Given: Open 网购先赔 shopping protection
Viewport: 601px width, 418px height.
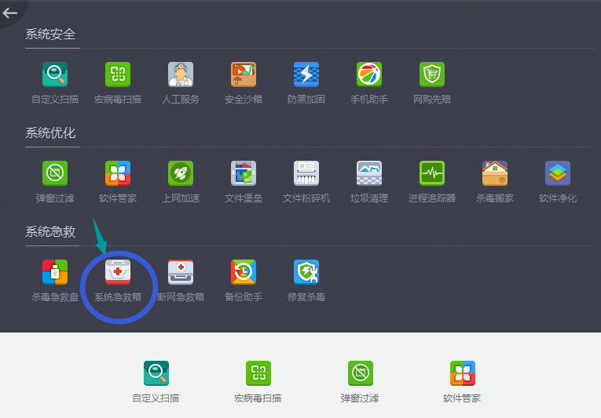Looking at the screenshot, I should point(432,75).
